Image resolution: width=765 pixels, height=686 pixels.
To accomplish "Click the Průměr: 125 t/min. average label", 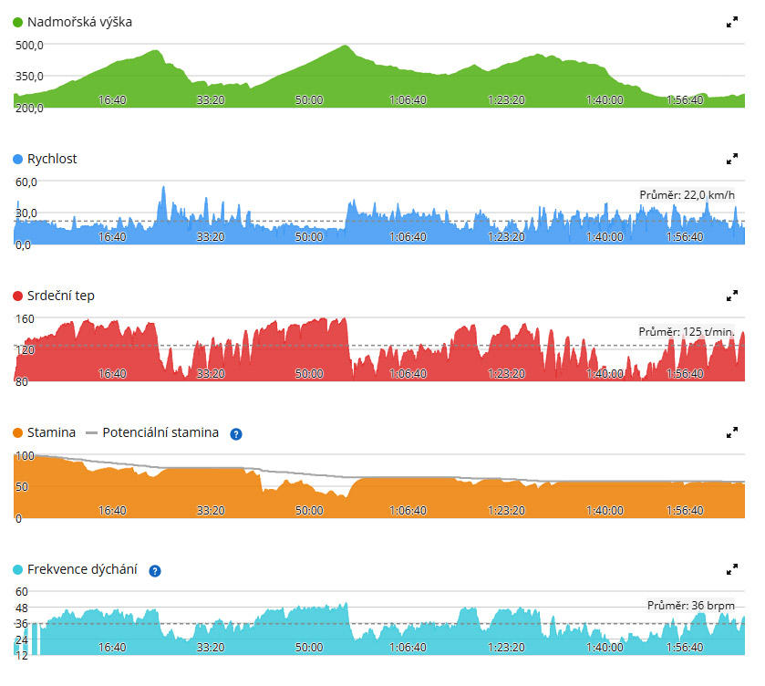I will point(687,331).
